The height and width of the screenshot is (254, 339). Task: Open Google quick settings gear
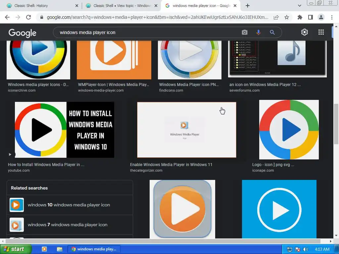click(x=305, y=32)
